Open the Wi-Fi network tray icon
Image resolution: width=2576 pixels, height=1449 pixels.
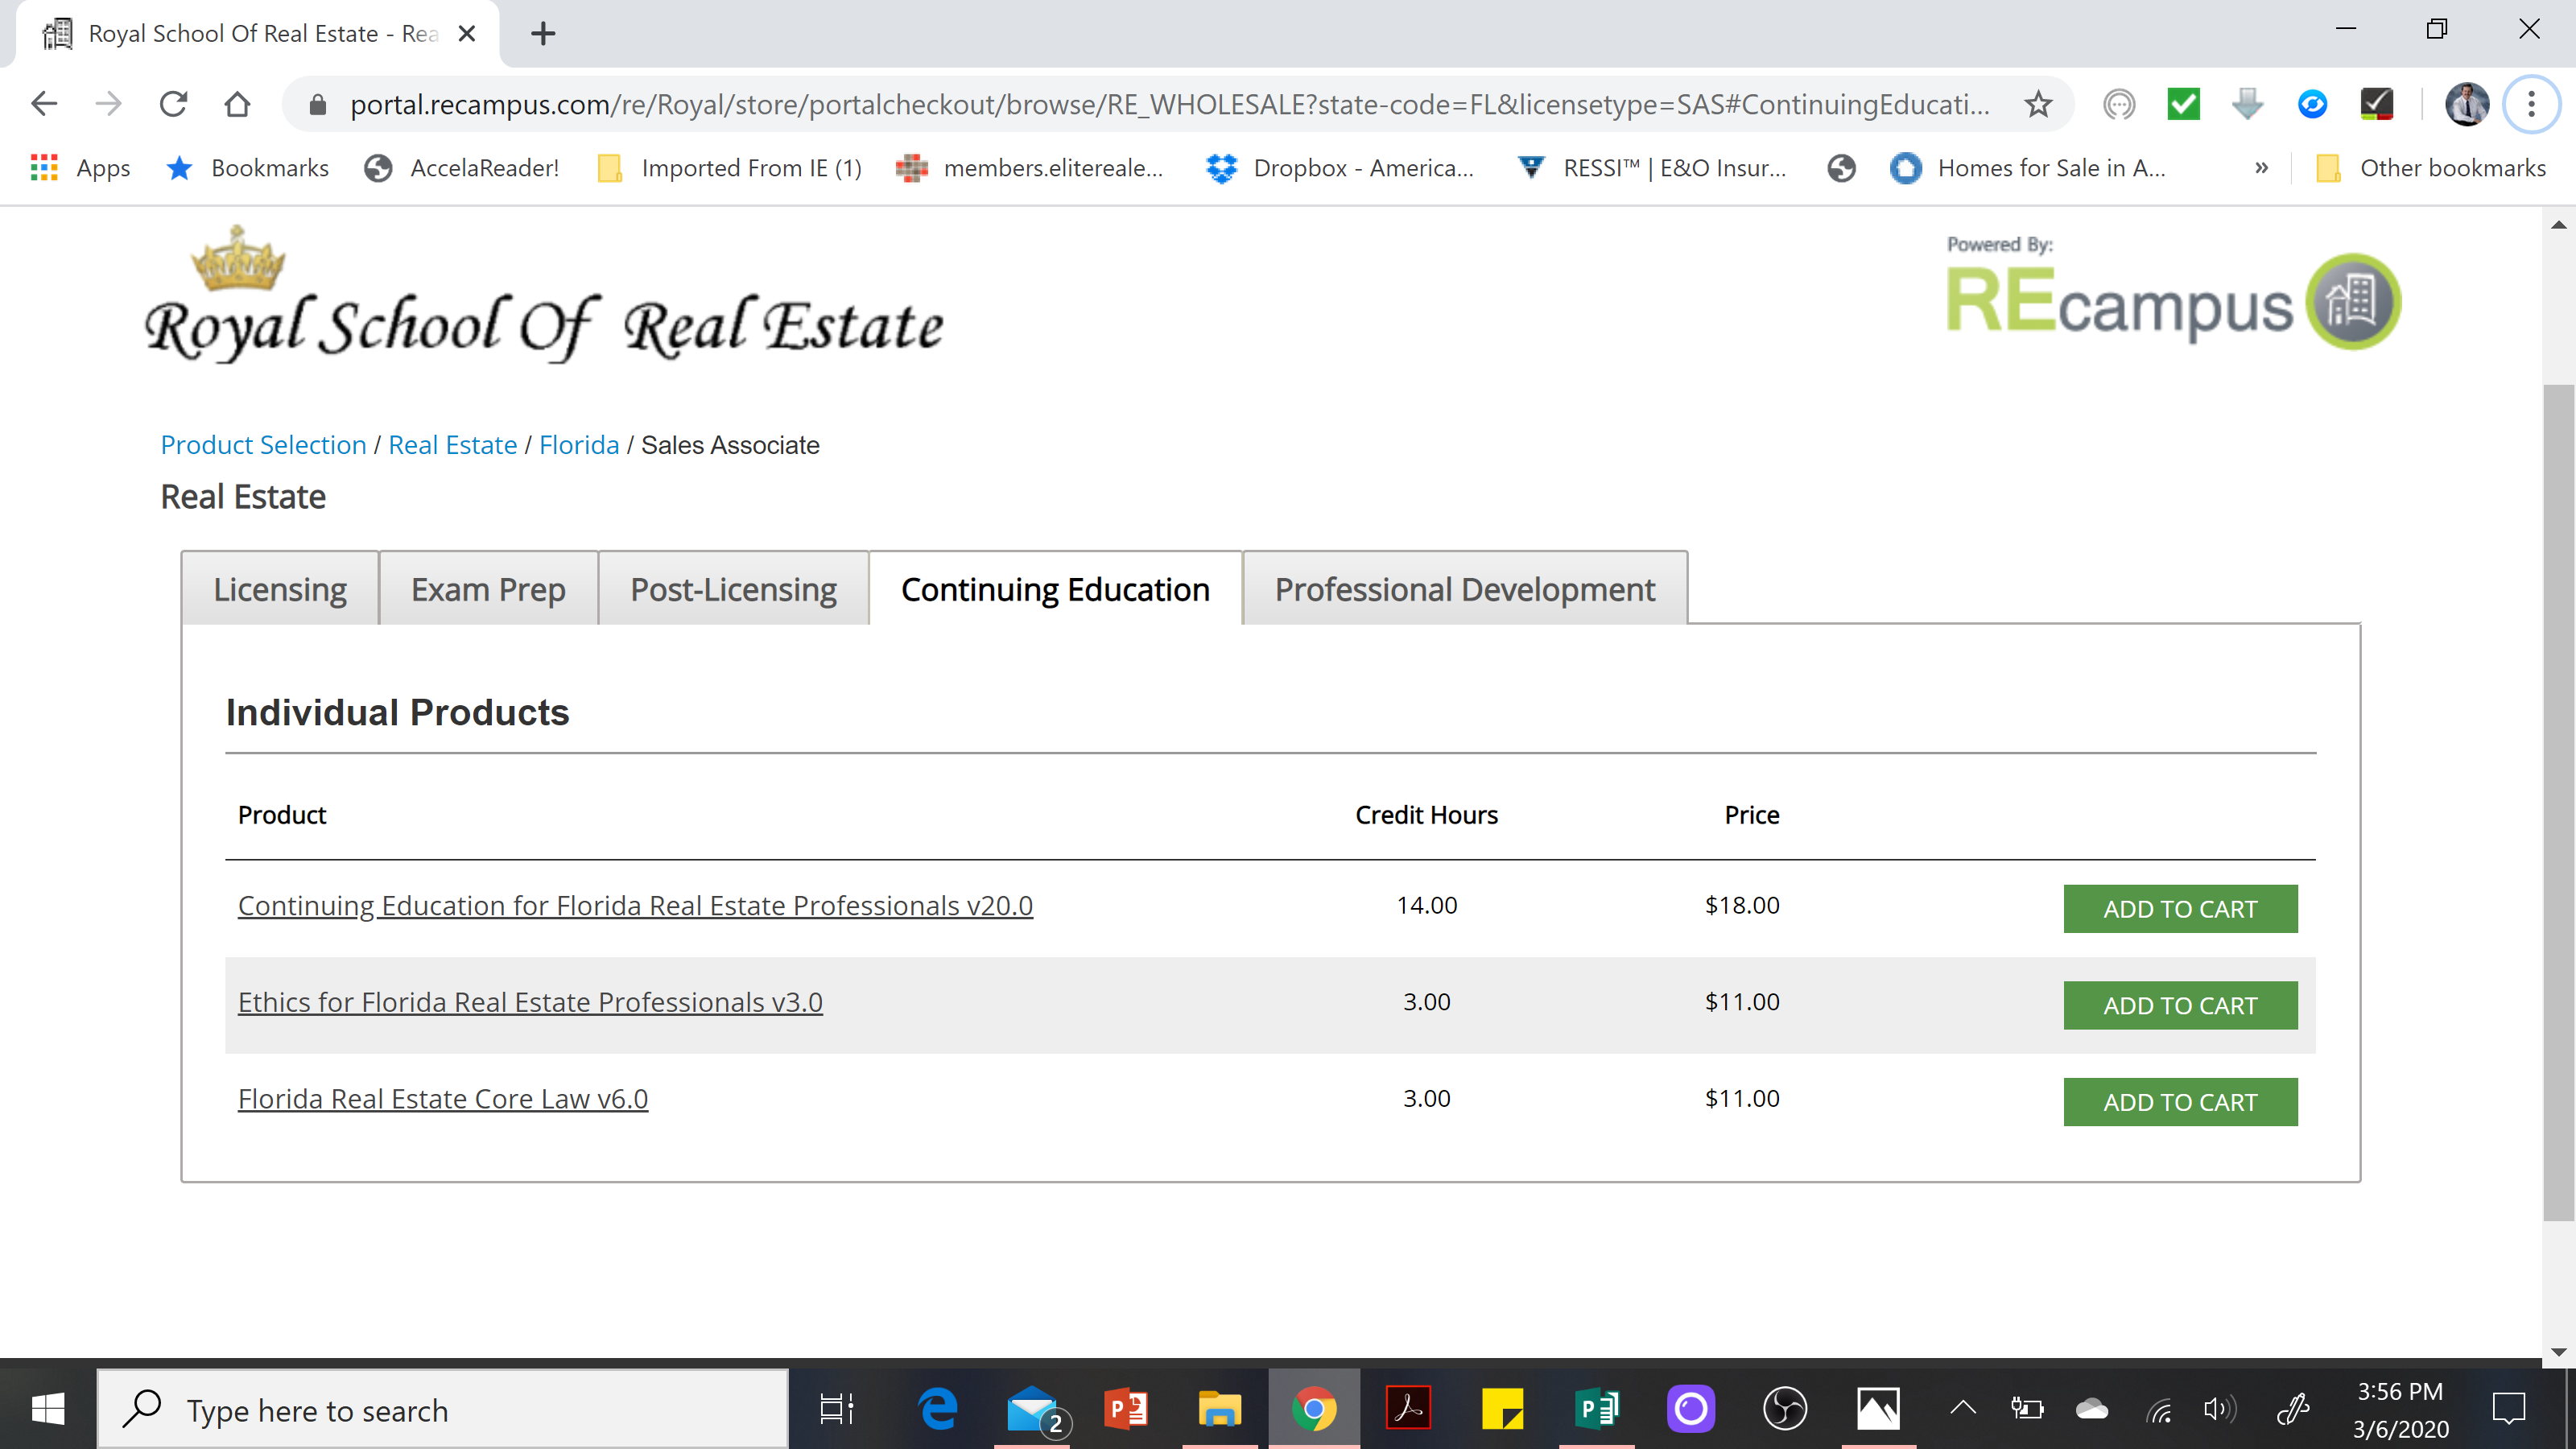[2159, 1410]
